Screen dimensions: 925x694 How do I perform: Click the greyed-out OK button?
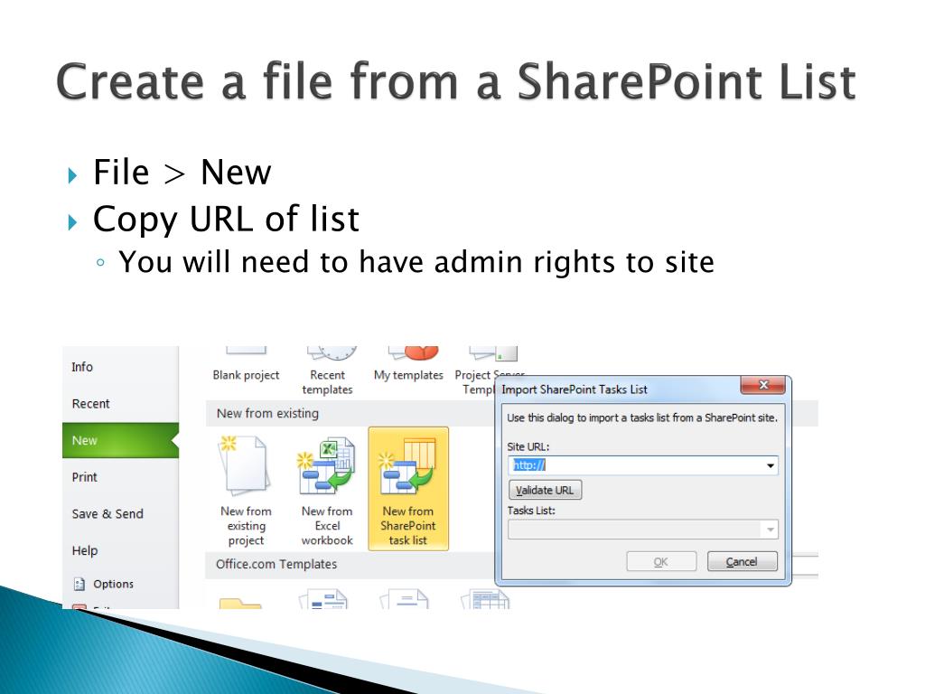[x=660, y=561]
